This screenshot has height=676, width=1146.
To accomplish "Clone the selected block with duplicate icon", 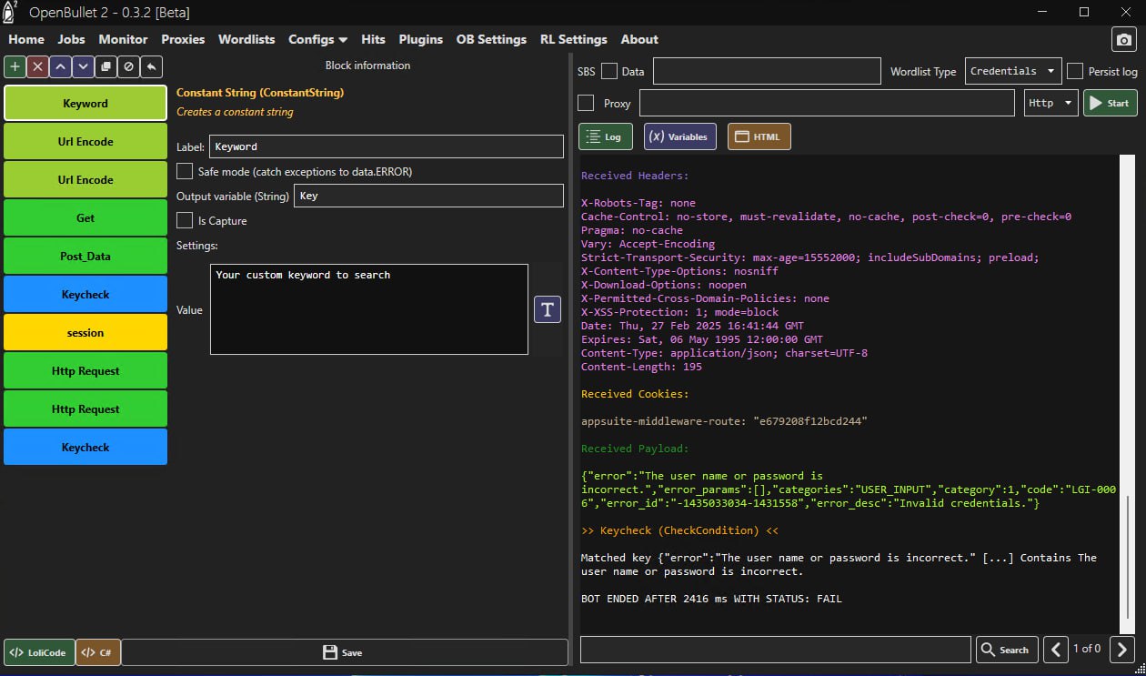I will pyautogui.click(x=106, y=66).
